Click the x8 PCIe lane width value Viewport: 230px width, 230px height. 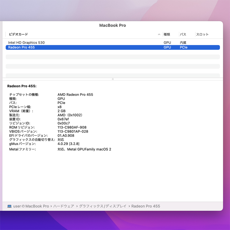tap(60, 107)
